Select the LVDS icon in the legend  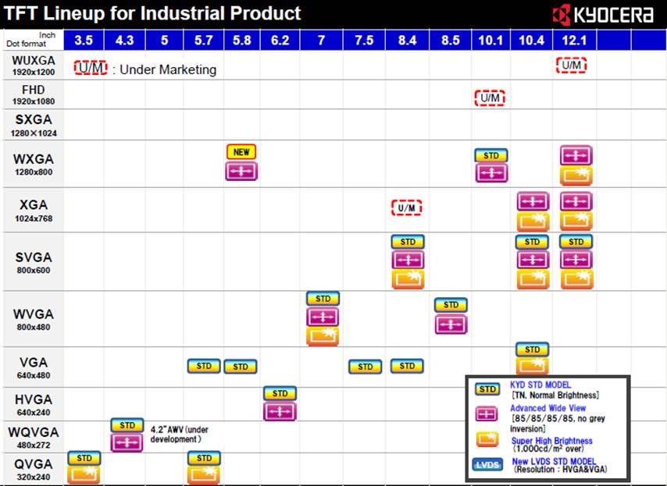[487, 464]
